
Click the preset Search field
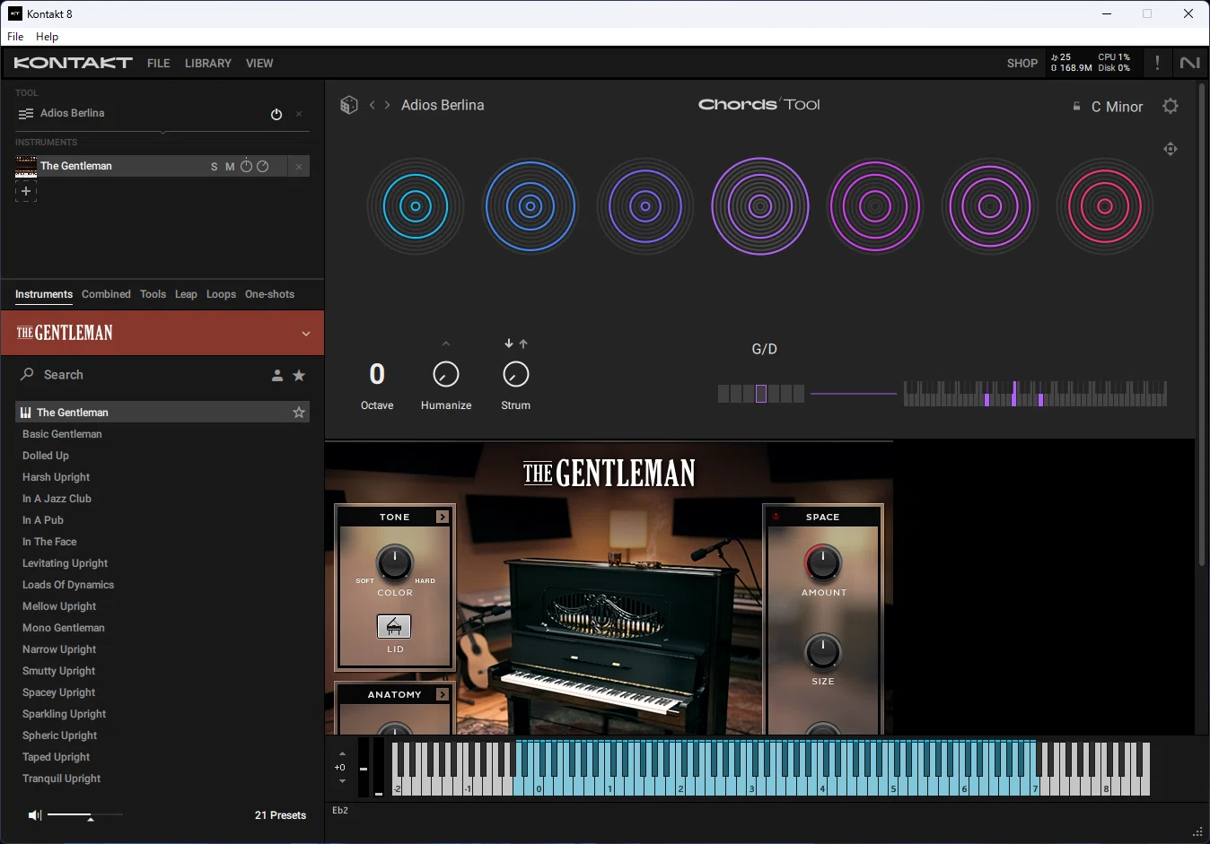[144, 375]
